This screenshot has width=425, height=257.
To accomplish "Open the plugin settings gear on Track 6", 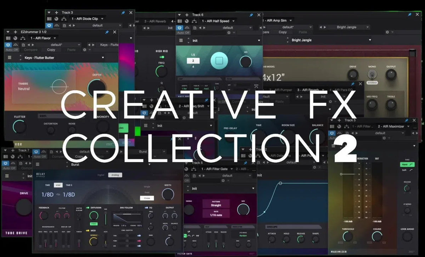I will pos(229,33).
